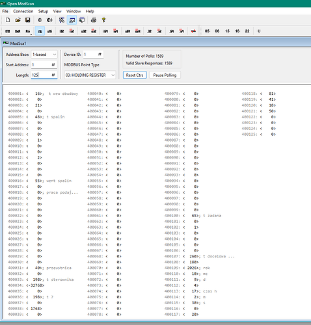Click the # symbol beside Length
Screen dimensions: 311x325
pyautogui.click(x=53, y=75)
